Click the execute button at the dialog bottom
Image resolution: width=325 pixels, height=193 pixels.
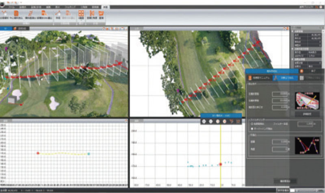285,181
